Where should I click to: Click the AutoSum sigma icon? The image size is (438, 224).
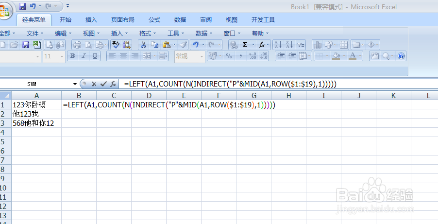[x=245, y=45]
